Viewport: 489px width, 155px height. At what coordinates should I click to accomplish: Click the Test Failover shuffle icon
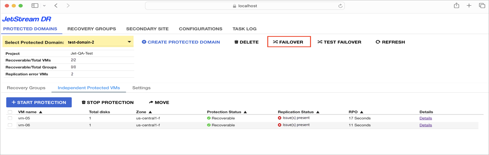click(320, 42)
